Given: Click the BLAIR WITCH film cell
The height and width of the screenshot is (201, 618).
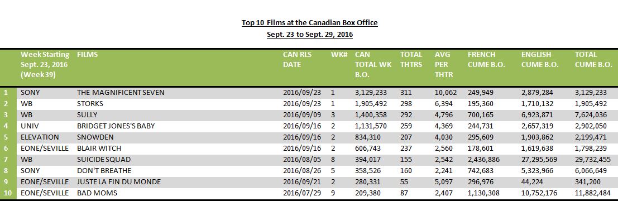Looking at the screenshot, I should click(x=99, y=149).
